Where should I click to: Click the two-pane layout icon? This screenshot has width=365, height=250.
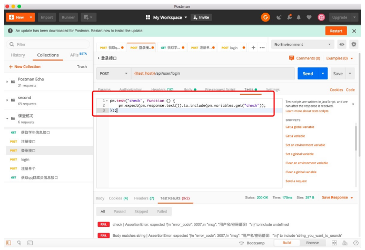tap(334, 243)
